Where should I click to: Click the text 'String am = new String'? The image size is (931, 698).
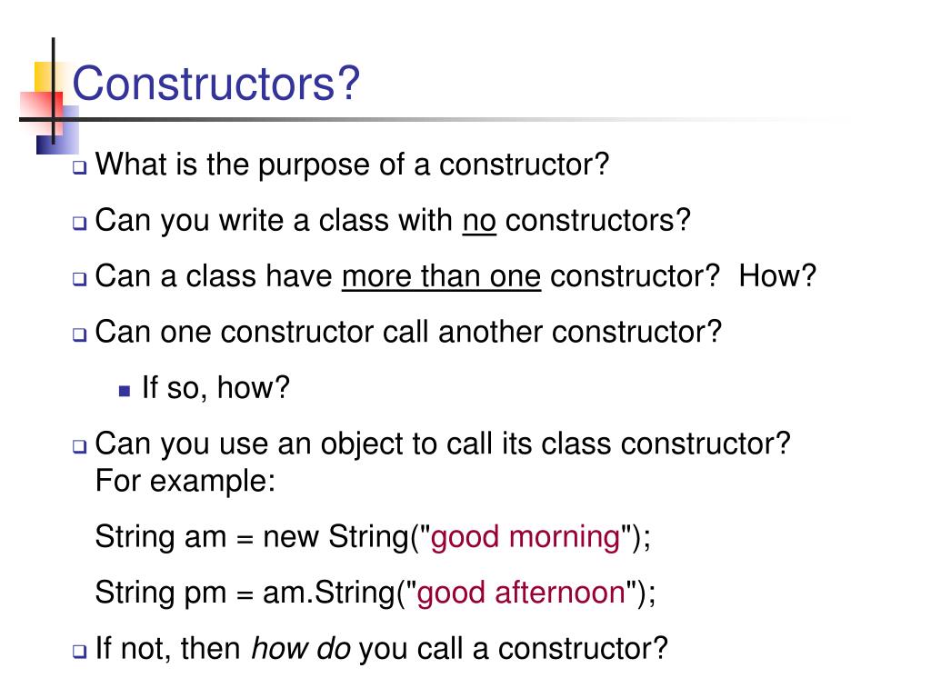[253, 537]
